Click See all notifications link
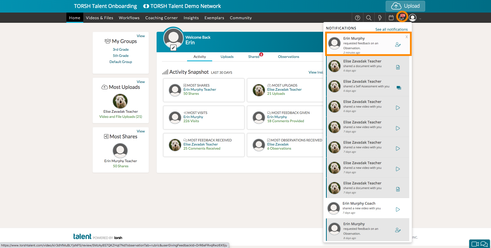 point(391,29)
